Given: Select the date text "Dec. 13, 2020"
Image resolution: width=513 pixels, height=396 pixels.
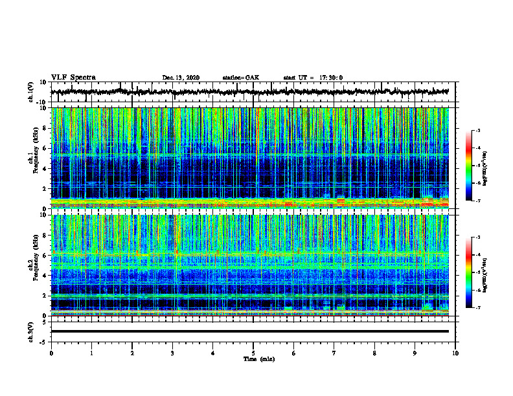Looking at the screenshot, I should tap(181, 78).
